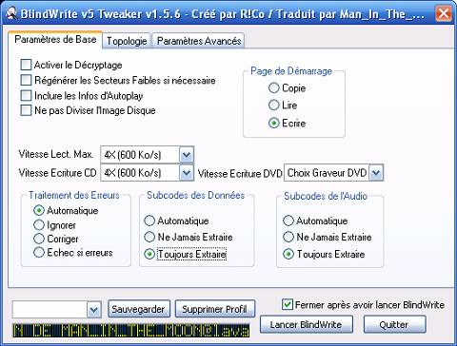457x346 pixels.
Task: Select Ignorer under Traitement des Erreurs
Action: tap(39, 225)
